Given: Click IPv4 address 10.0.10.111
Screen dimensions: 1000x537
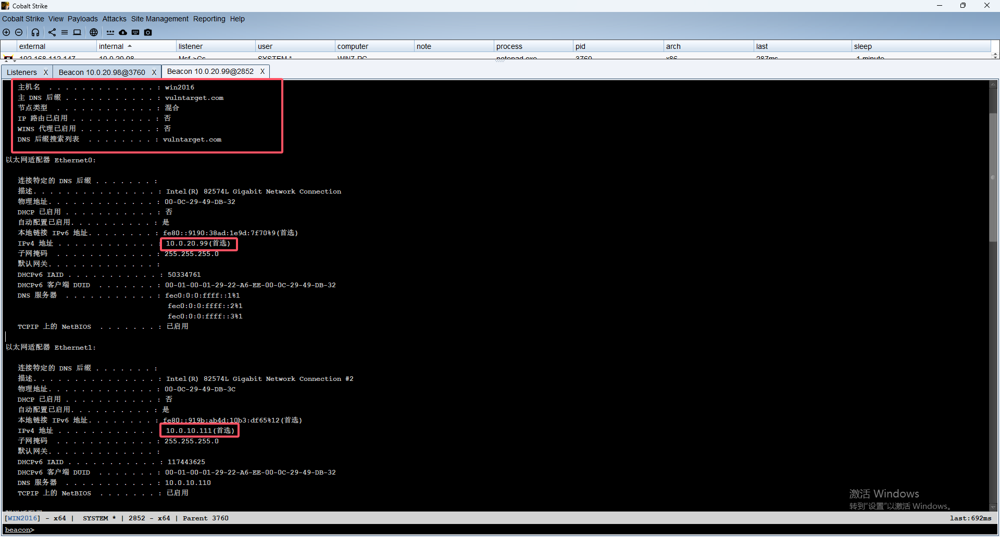Looking at the screenshot, I should 189,431.
